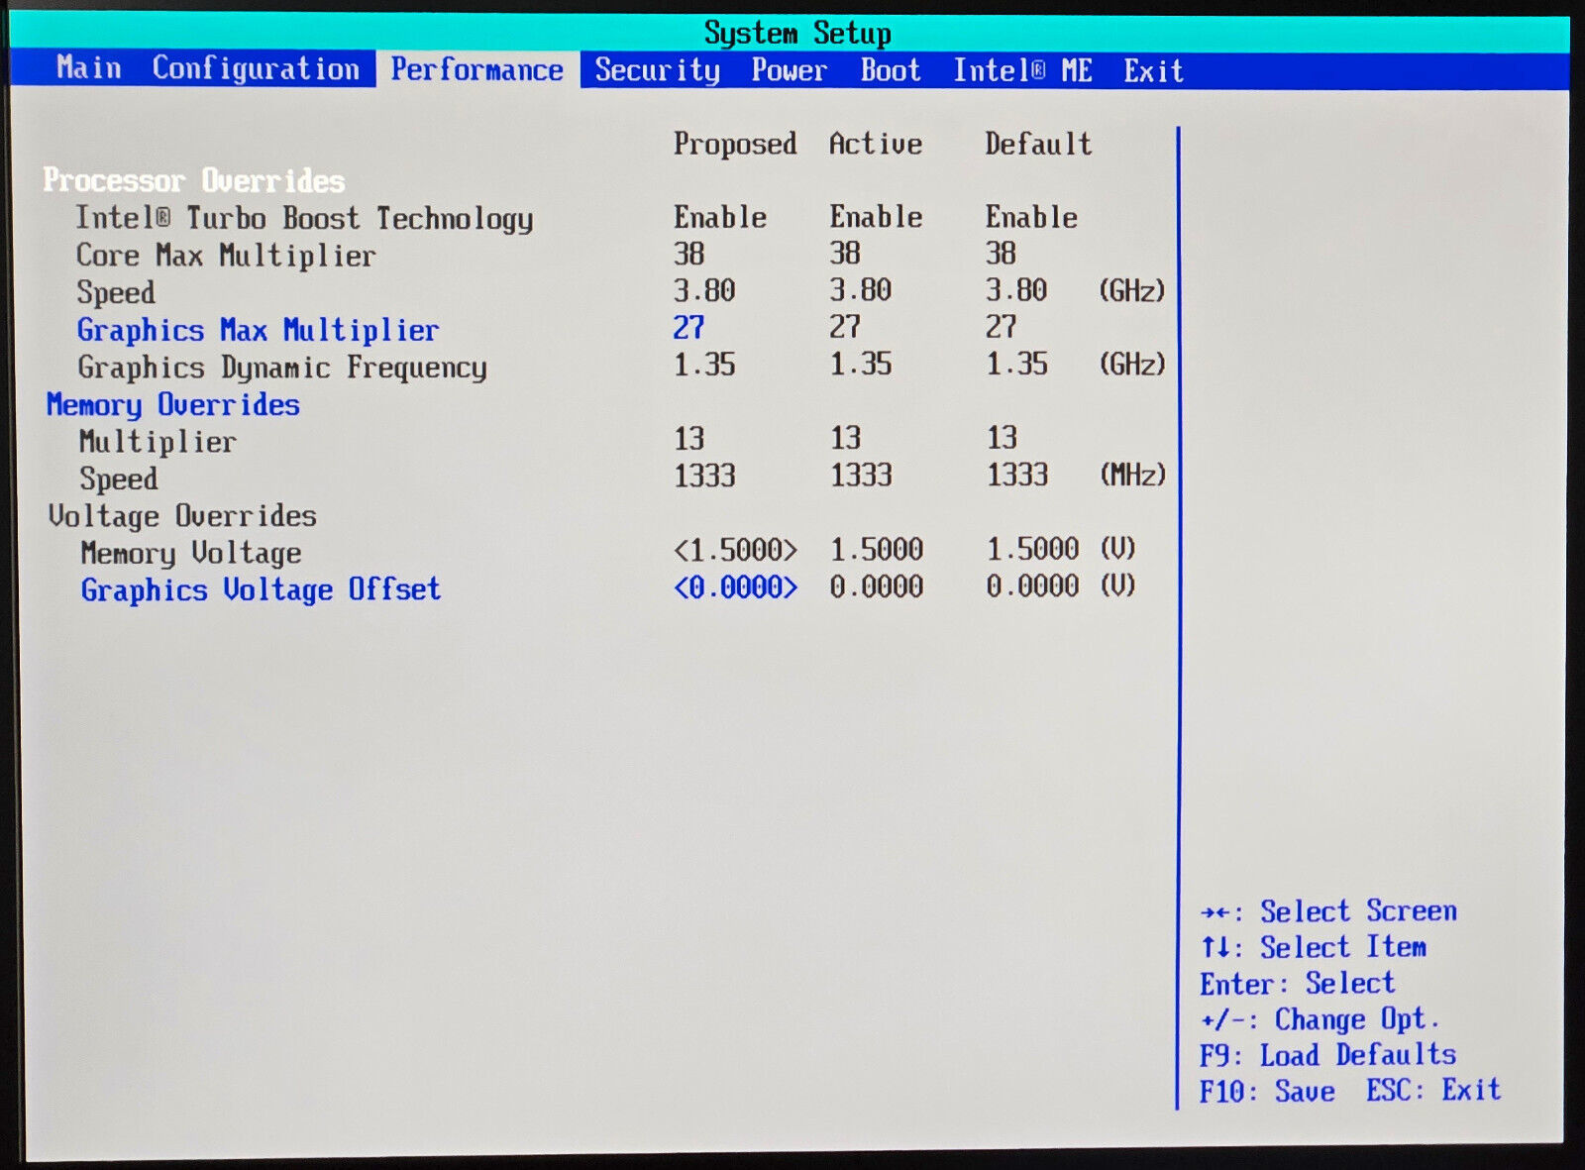
Task: Click proposed memory Speed 1333
Action: coord(704,476)
